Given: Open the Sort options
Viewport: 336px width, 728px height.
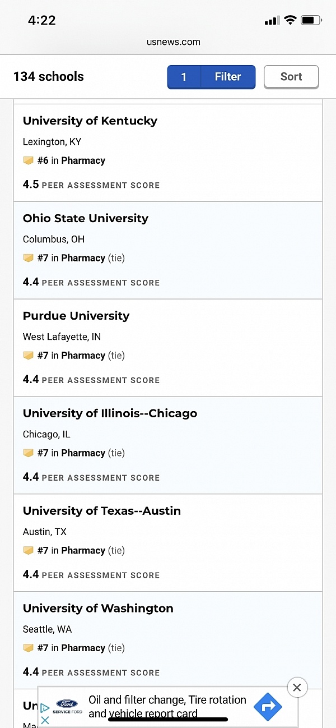Looking at the screenshot, I should coord(291,77).
